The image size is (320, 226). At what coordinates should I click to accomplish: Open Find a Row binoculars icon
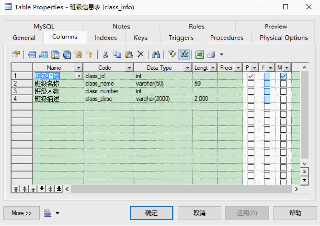click(156, 54)
